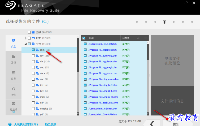Check the docx (8) checkbox
The width and height of the screenshot is (201, 126).
coord(33,73)
